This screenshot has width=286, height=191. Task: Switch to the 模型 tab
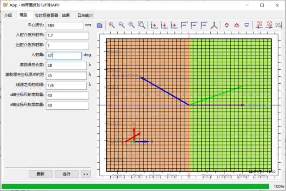(x=24, y=15)
